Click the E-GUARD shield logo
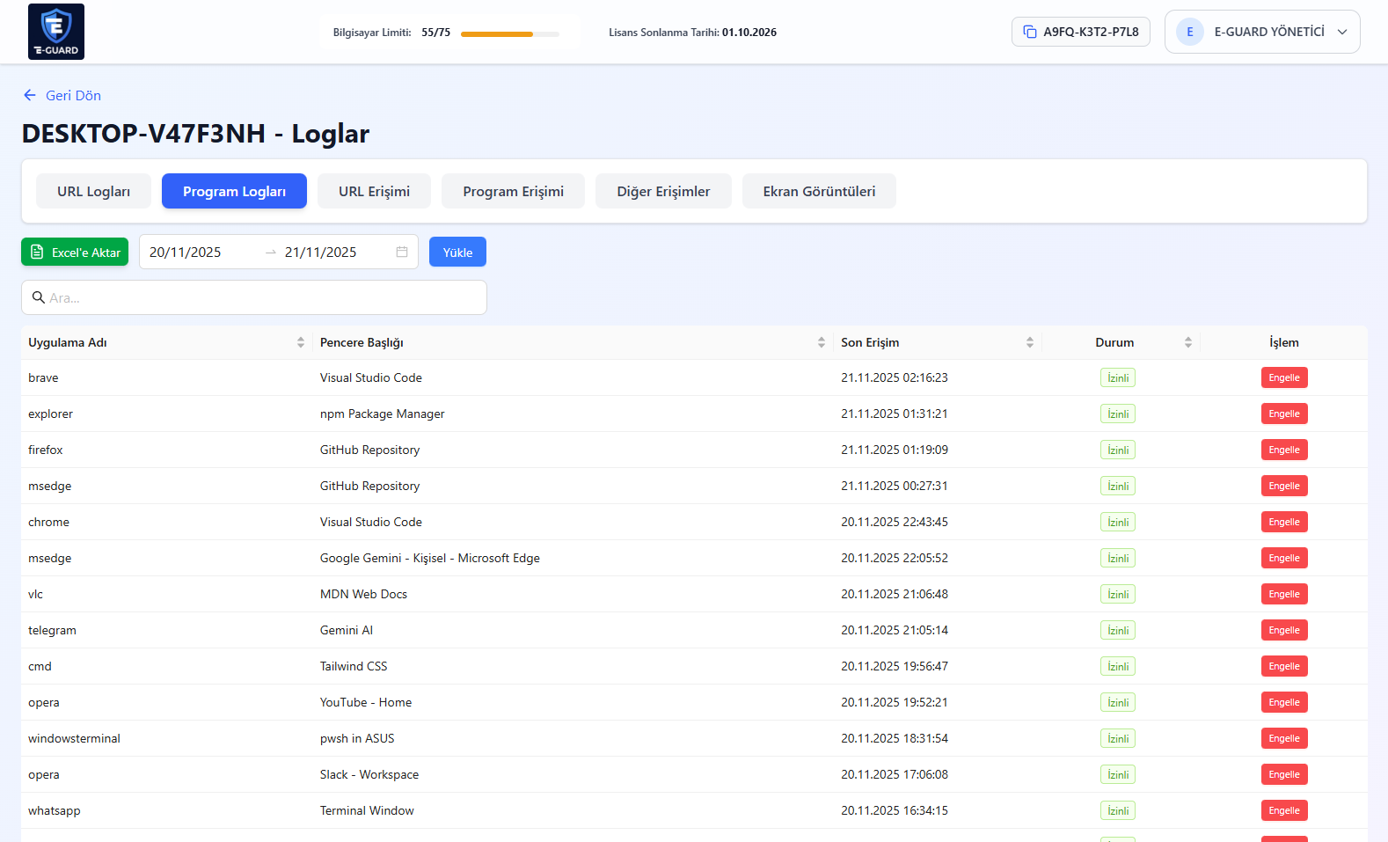This screenshot has width=1388, height=842. (56, 32)
